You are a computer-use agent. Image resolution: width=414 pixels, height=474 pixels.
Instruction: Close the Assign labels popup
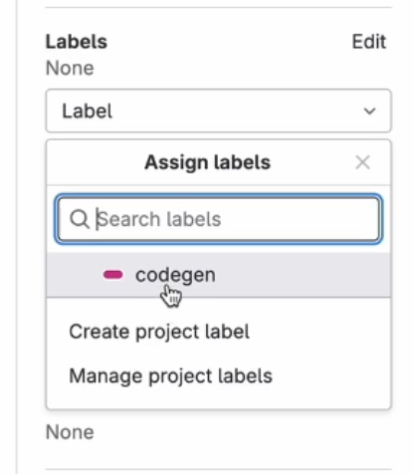click(362, 162)
